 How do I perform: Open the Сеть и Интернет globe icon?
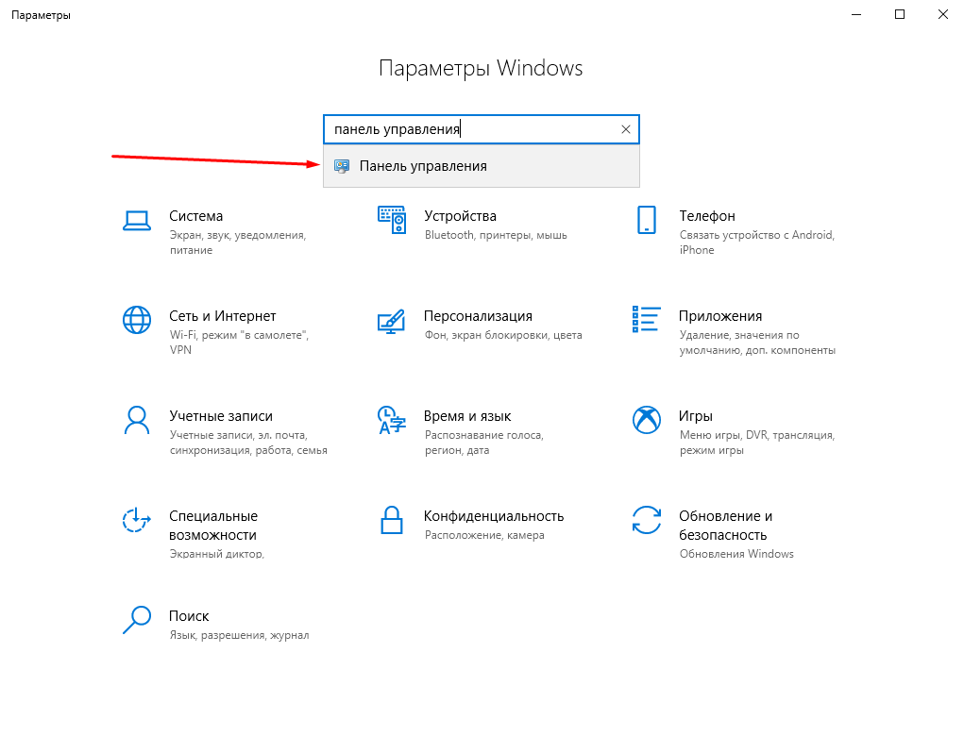[x=137, y=320]
